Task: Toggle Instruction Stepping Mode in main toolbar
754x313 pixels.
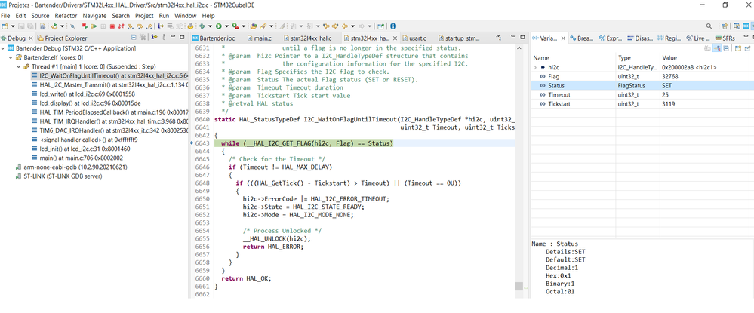Action: tap(161, 26)
